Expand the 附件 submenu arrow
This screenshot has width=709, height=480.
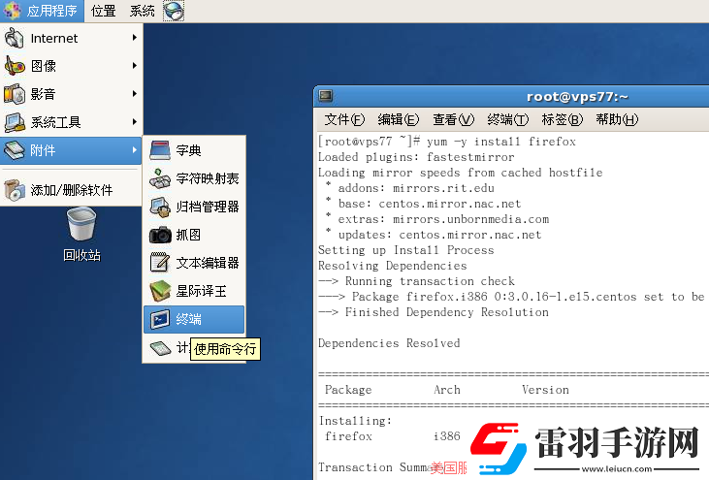tap(134, 149)
